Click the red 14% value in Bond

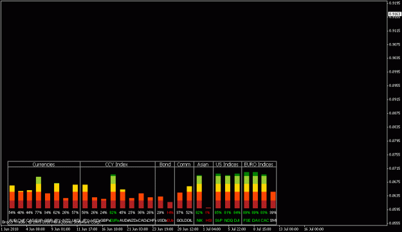click(x=170, y=213)
